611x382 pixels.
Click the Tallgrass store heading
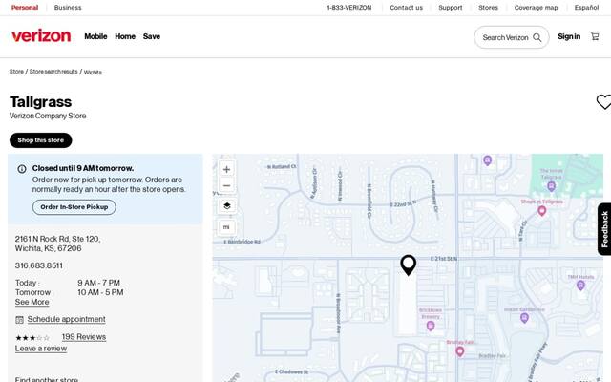click(x=40, y=102)
